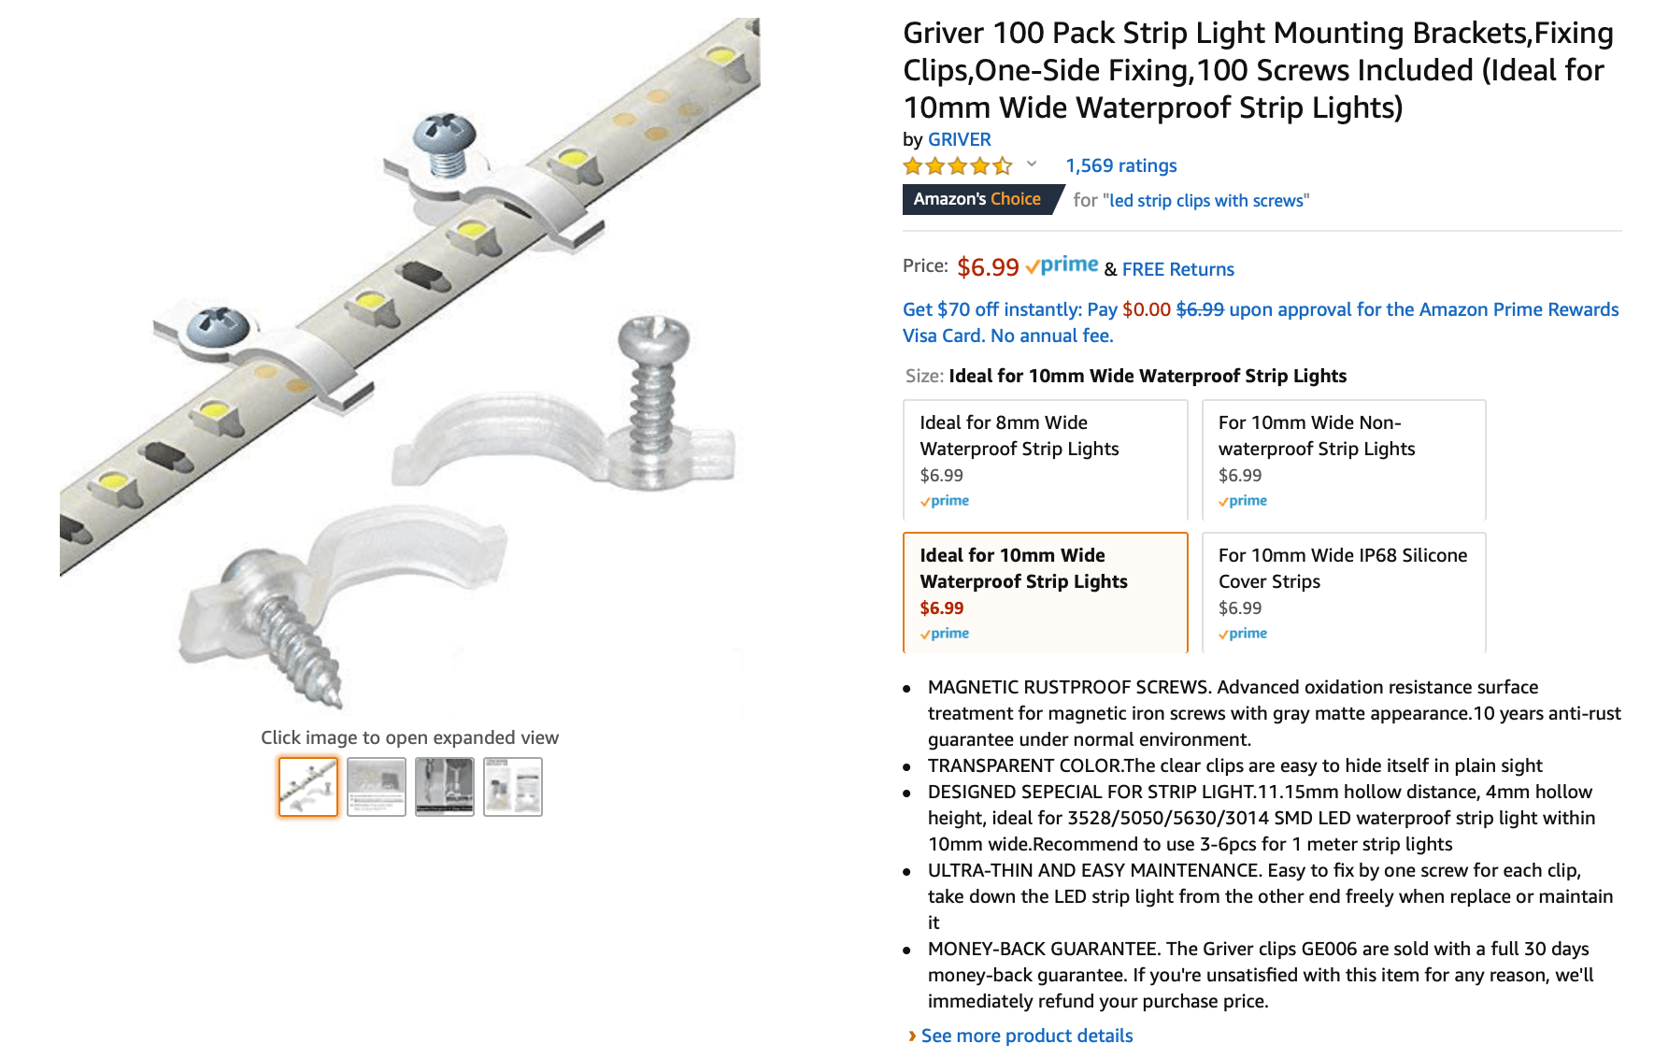Screen dimensions: 1654x1058
Task: Click the prime logo next to price
Action: click(x=1062, y=265)
